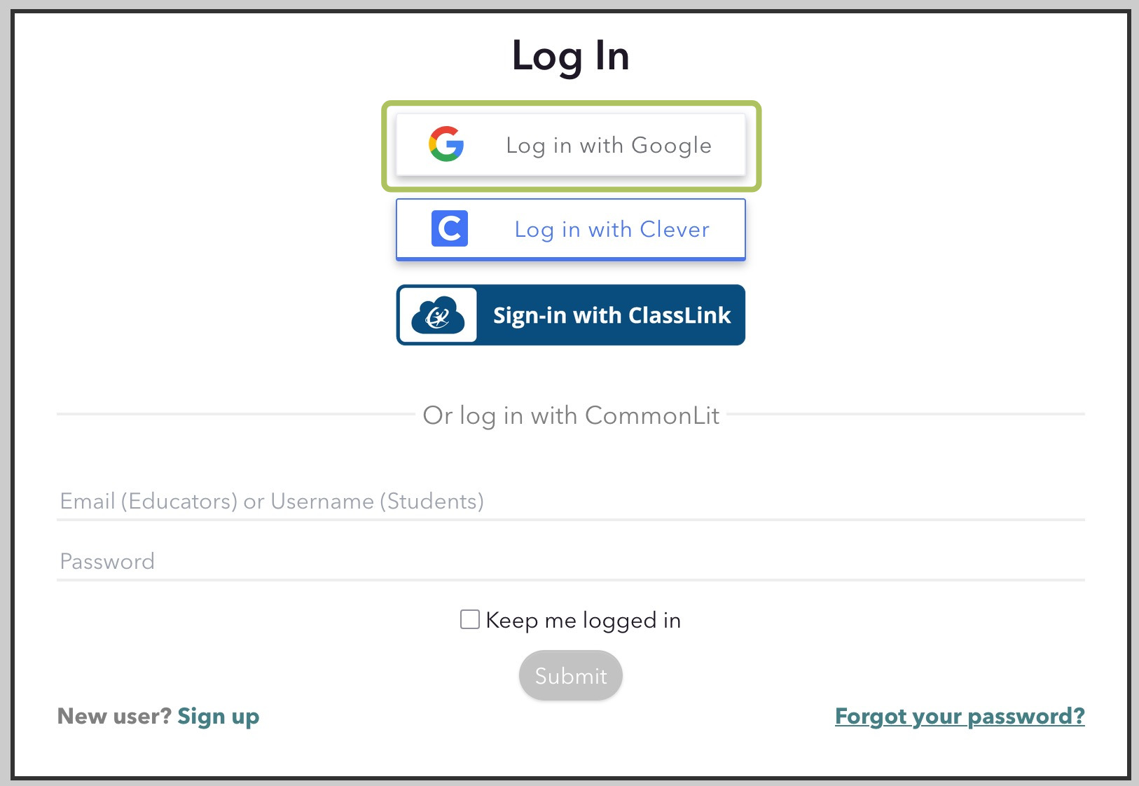Choose the Log in with Google text
Image resolution: width=1139 pixels, height=786 pixels.
609,145
